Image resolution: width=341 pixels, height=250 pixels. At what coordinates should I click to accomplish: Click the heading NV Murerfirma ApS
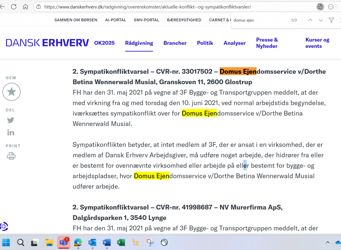tap(251, 207)
